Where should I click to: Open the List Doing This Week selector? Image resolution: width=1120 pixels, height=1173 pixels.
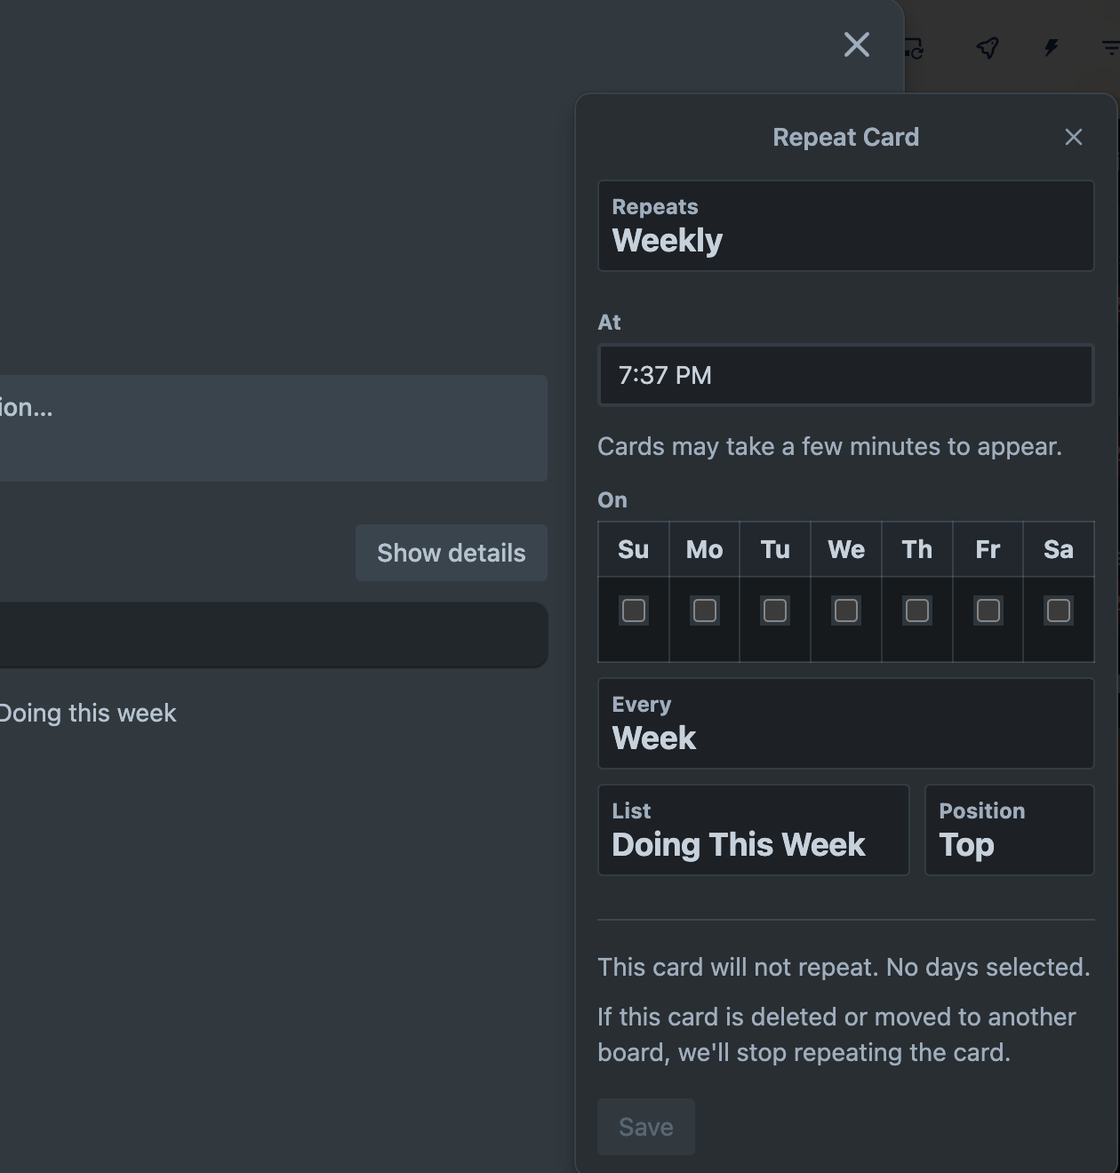click(754, 830)
